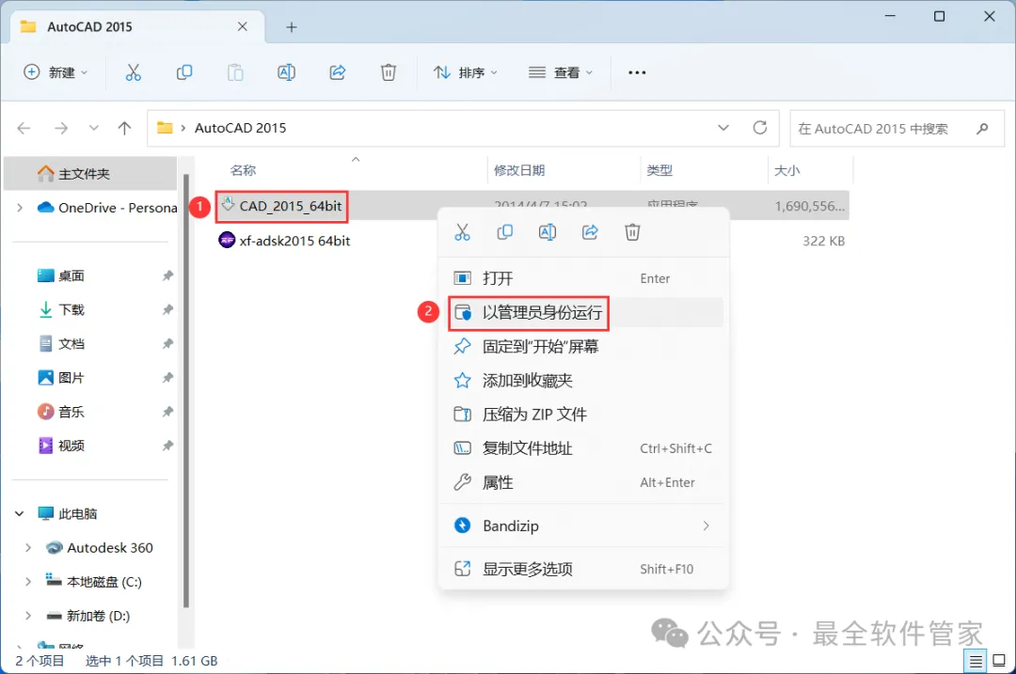Click Cut icon in the context menu

tap(462, 232)
